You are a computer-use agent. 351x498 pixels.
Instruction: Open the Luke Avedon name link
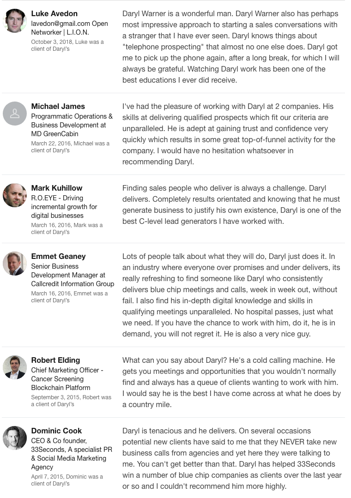click(x=54, y=14)
